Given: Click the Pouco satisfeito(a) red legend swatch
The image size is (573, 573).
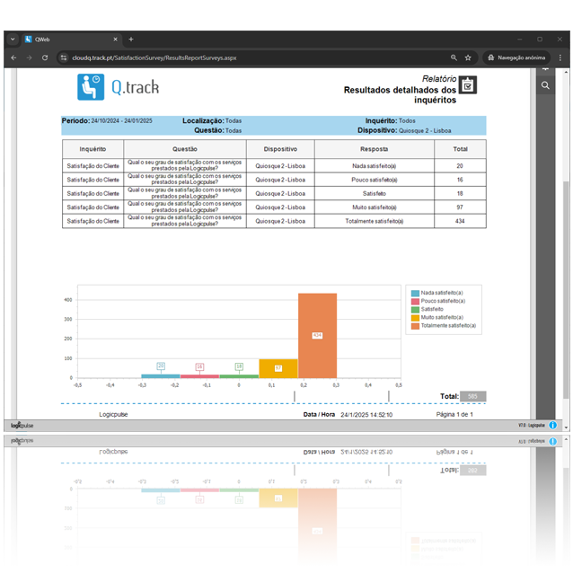Looking at the screenshot, I should pos(415,301).
